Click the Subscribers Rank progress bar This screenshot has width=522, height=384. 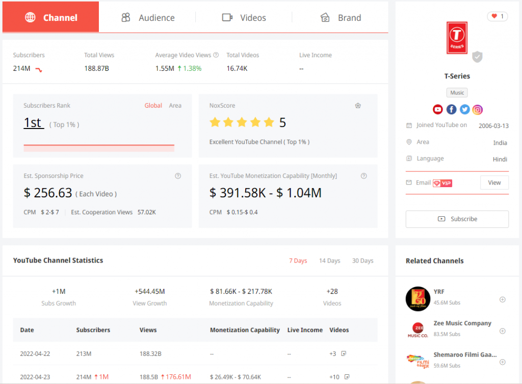click(x=99, y=147)
